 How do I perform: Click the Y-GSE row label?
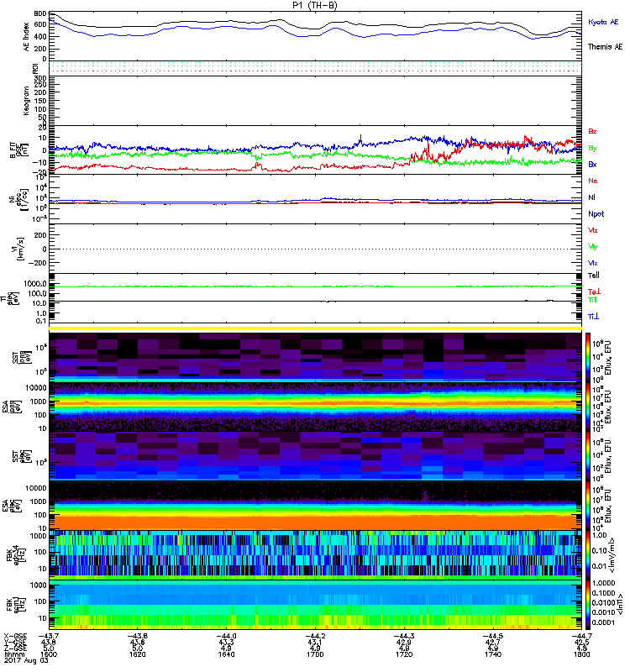point(15,642)
